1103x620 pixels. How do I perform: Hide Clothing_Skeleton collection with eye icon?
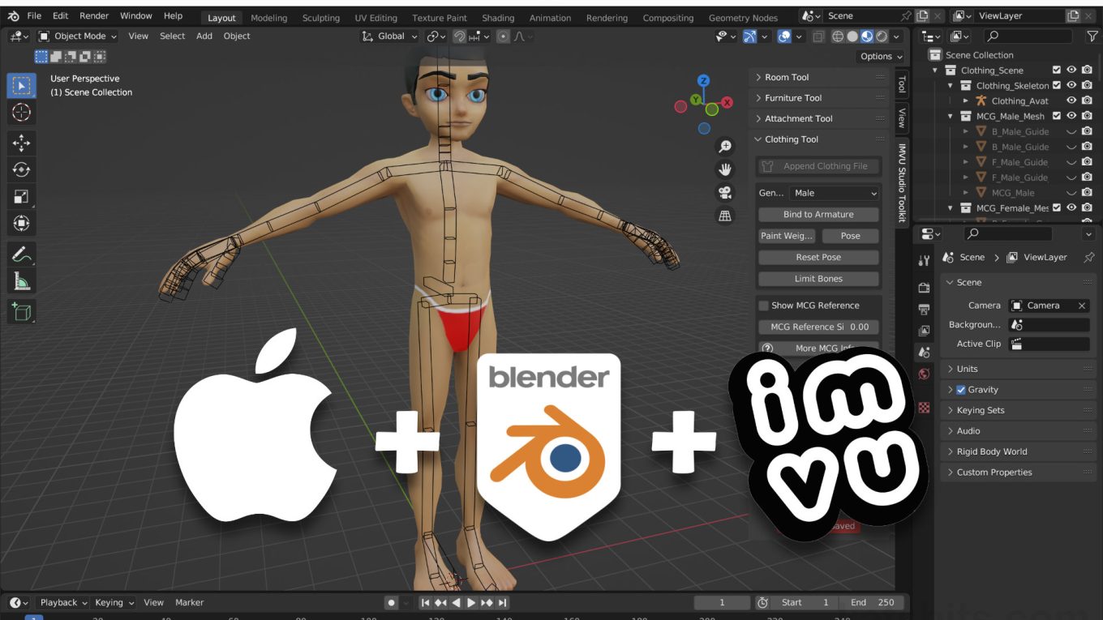tap(1071, 86)
